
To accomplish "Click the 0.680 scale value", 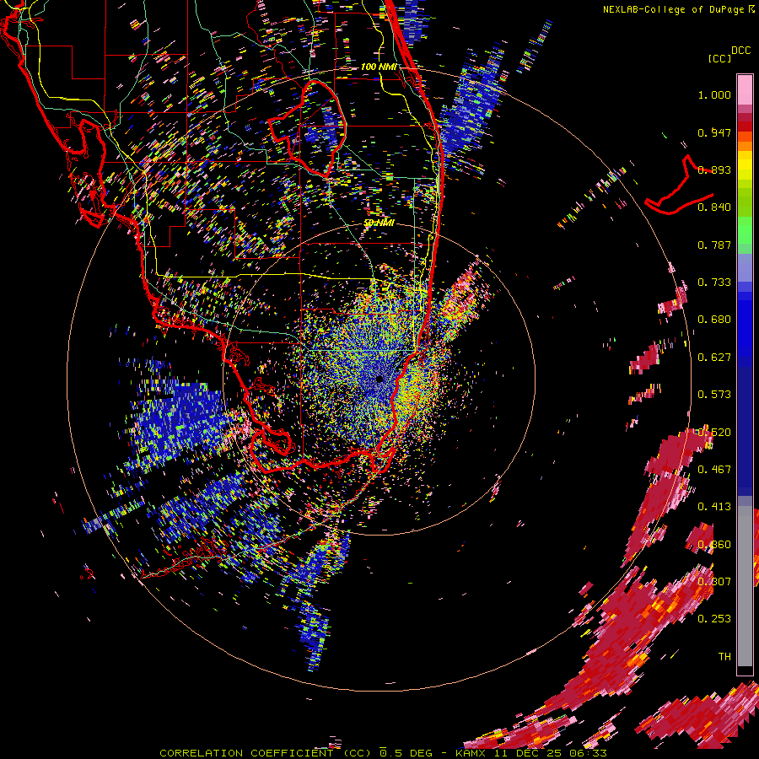I will 714,320.
